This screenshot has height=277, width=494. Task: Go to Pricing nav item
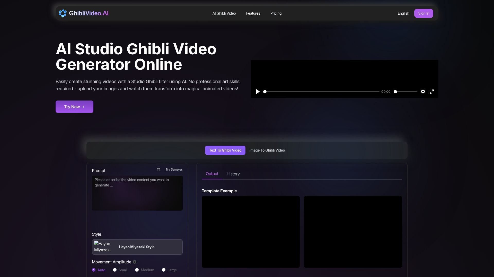coord(276,13)
